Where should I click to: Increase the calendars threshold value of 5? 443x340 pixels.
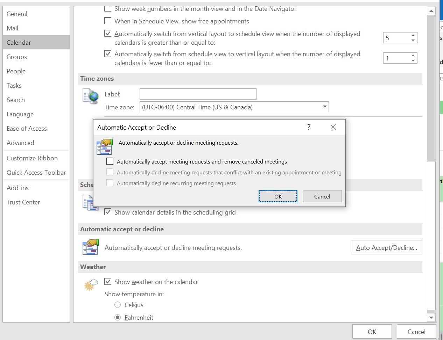[x=413, y=35]
